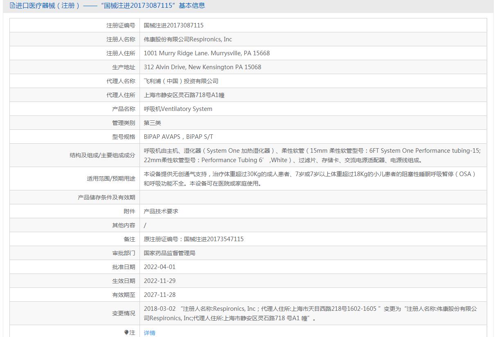The width and height of the screenshot is (504, 337).
Task: Click the 注册证编号 row label
Action: point(121,25)
